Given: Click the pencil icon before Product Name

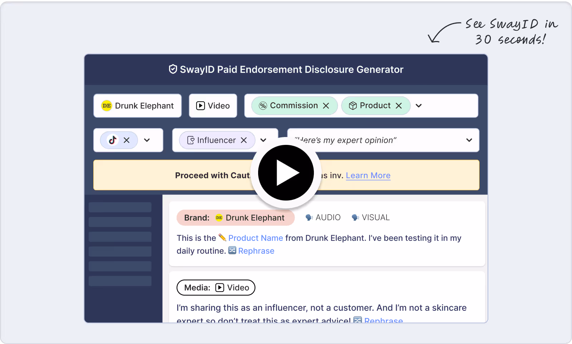Looking at the screenshot, I should point(222,237).
